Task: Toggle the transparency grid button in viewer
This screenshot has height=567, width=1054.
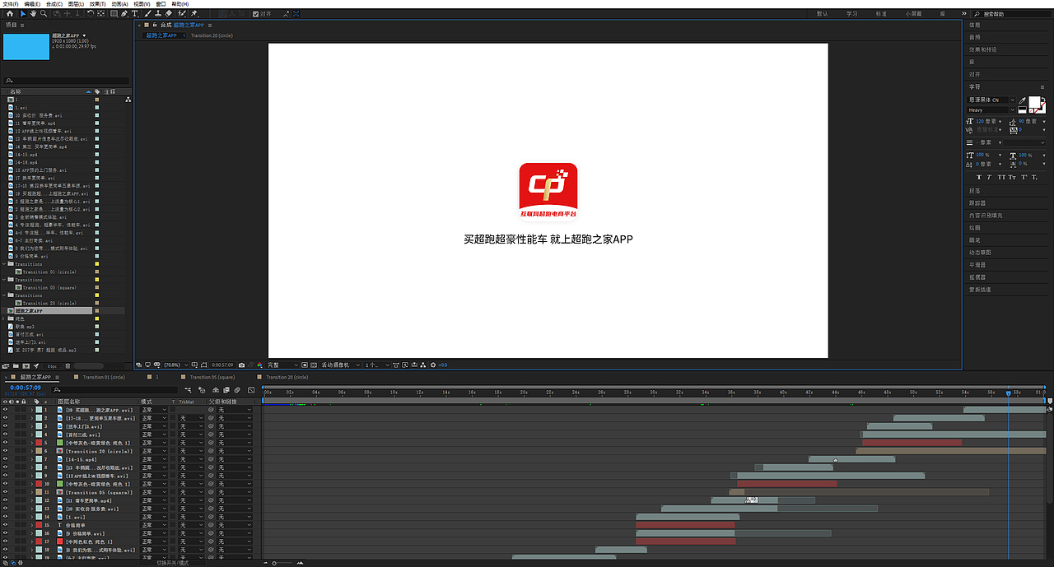Action: (312, 365)
